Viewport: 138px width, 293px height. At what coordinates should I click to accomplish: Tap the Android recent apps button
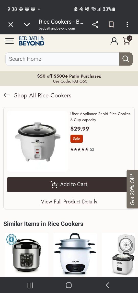[30, 285]
